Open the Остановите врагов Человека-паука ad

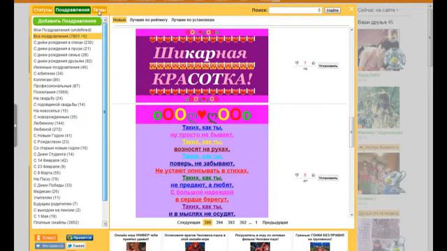(195, 242)
